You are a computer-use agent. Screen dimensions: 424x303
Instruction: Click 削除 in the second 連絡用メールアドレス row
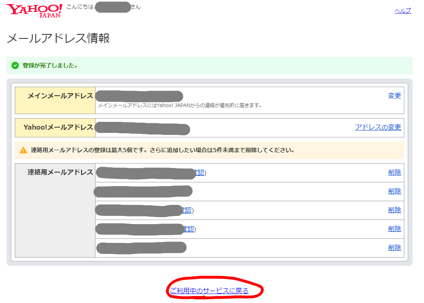click(x=394, y=191)
